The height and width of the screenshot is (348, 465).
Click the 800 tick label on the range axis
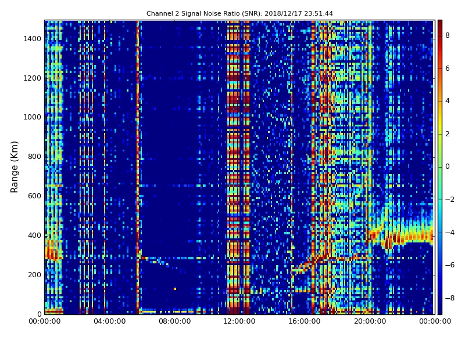pos(34,157)
